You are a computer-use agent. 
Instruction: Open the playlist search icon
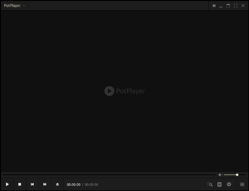tap(210, 184)
